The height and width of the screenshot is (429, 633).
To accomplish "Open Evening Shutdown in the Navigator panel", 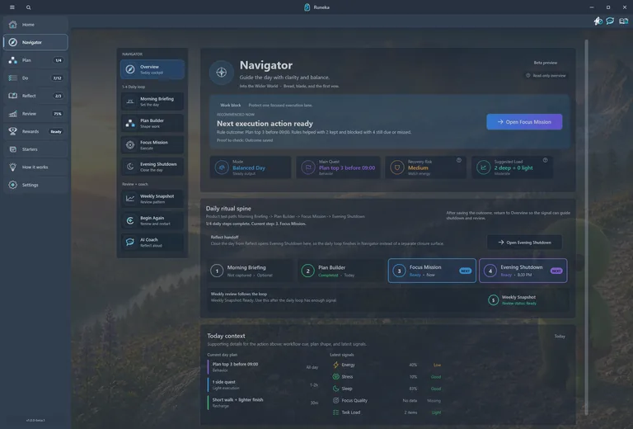I will coord(152,167).
